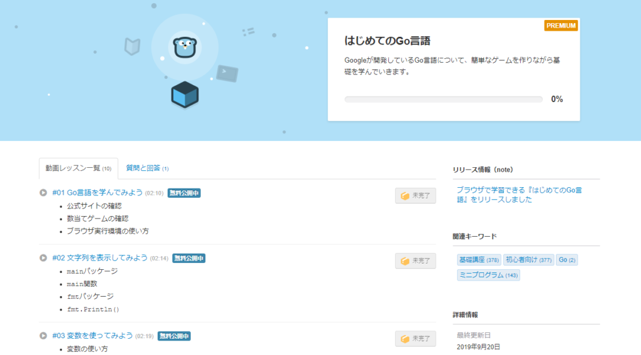Screen dimensions: 641x355
Task: Click the course progress bar
Action: point(443,100)
